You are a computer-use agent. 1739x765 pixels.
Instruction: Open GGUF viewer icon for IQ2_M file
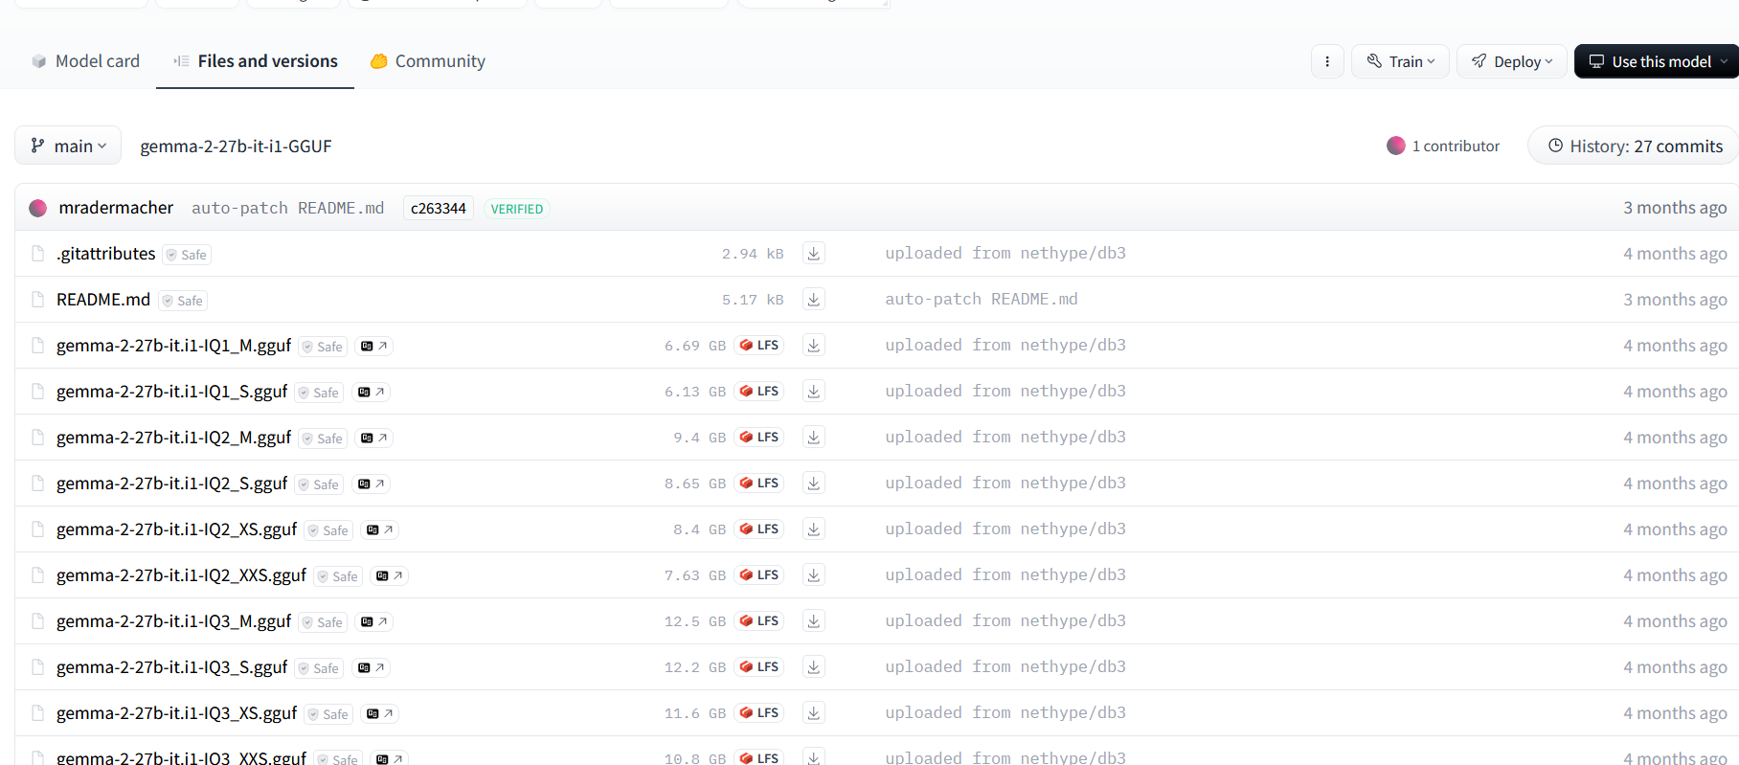pos(373,438)
